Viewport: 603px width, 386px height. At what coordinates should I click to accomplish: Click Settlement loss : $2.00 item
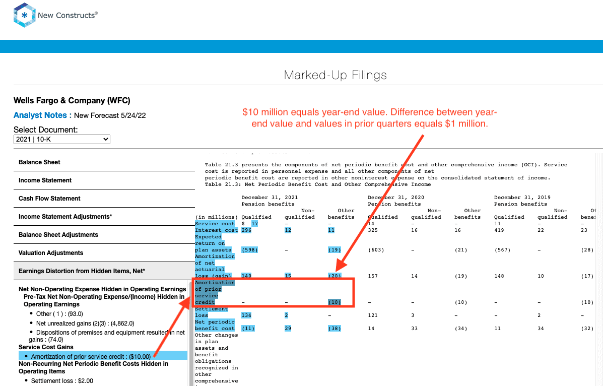click(x=62, y=380)
